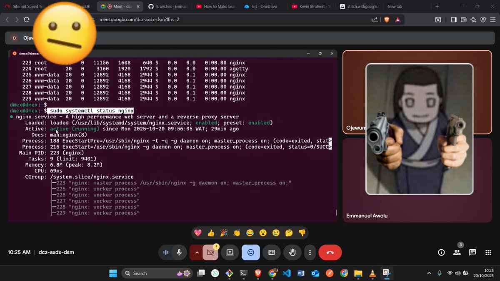
Task: Switch to the New tab browser tab
Action: click(406, 6)
